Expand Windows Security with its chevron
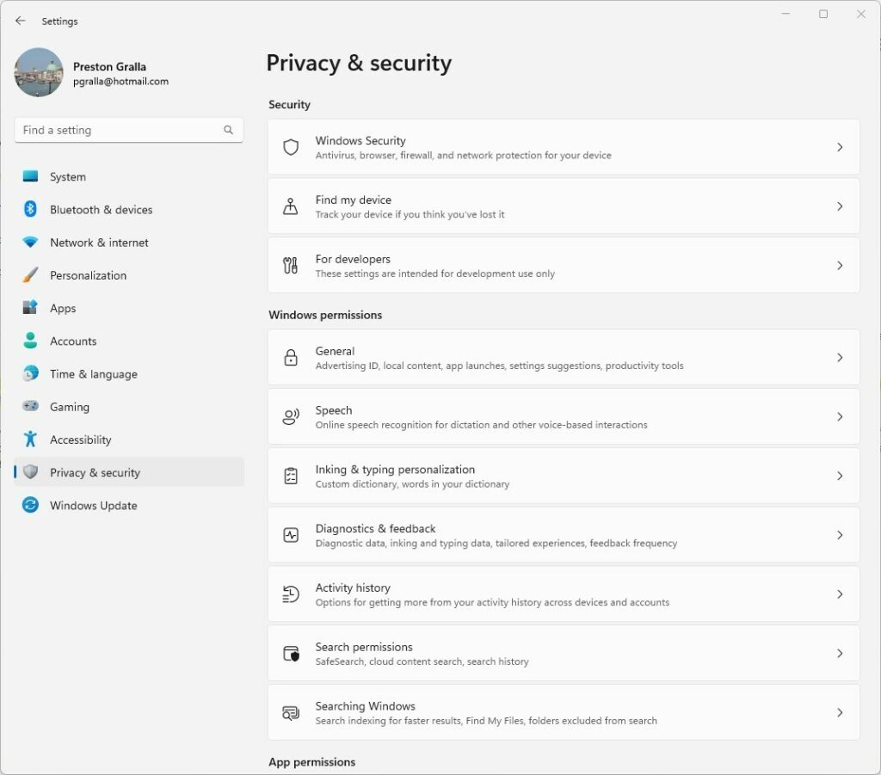This screenshot has height=775, width=881. [840, 147]
